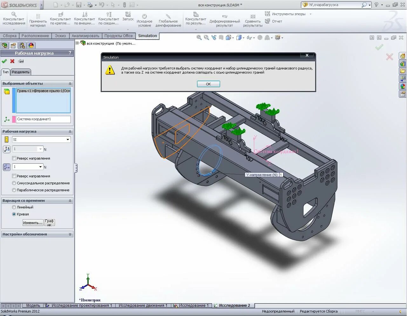The height and width of the screenshot is (316, 407).
Task: Click Применить материал tool
Action: 38,21
